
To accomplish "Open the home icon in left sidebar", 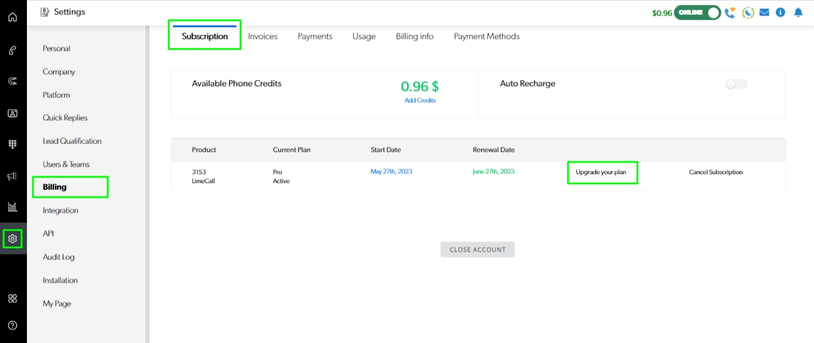I will (x=13, y=17).
